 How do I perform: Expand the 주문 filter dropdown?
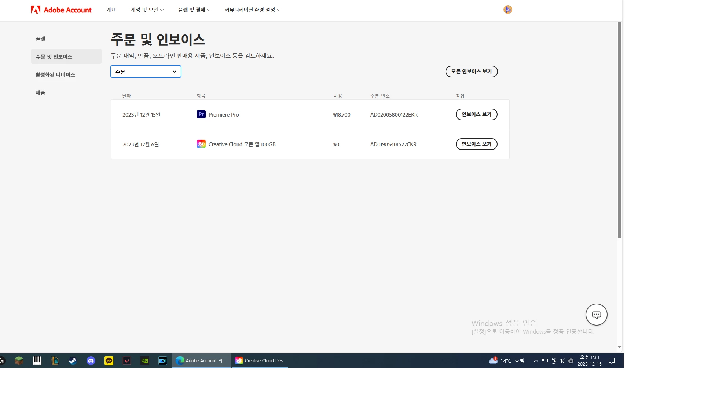click(x=146, y=71)
